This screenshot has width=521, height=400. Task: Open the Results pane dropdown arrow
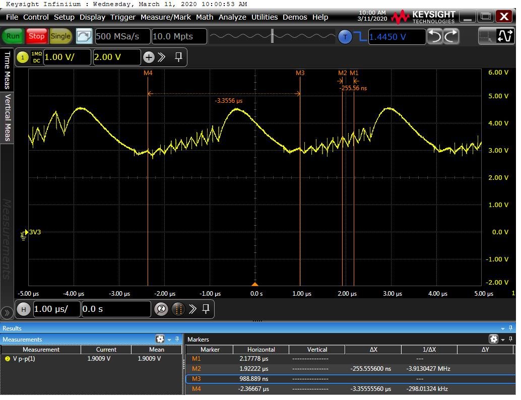pos(503,328)
